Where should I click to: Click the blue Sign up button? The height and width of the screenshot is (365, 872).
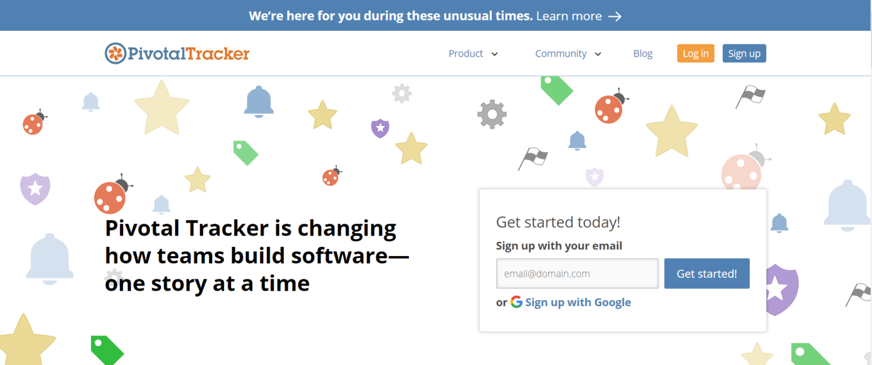[744, 53]
